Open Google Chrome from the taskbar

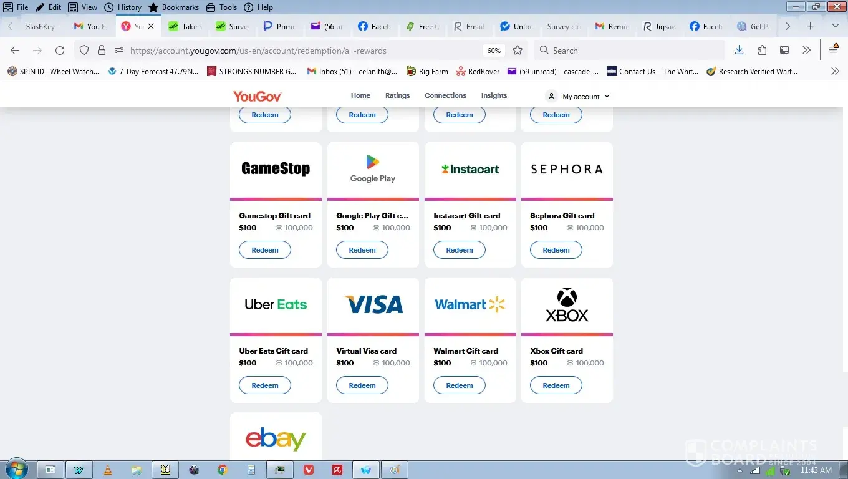223,470
